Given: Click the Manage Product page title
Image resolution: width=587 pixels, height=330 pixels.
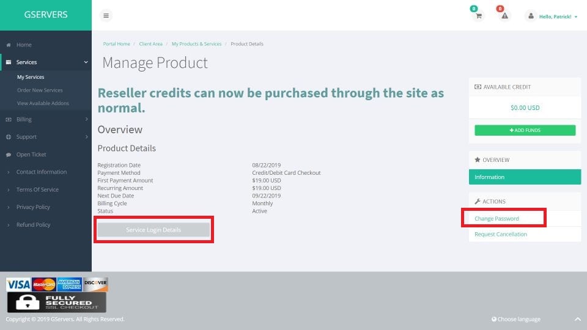Looking at the screenshot, I should [155, 63].
